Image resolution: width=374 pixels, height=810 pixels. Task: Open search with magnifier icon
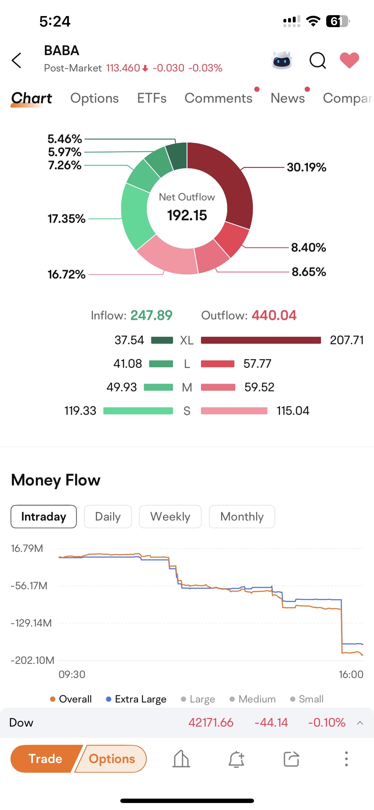[x=318, y=60]
